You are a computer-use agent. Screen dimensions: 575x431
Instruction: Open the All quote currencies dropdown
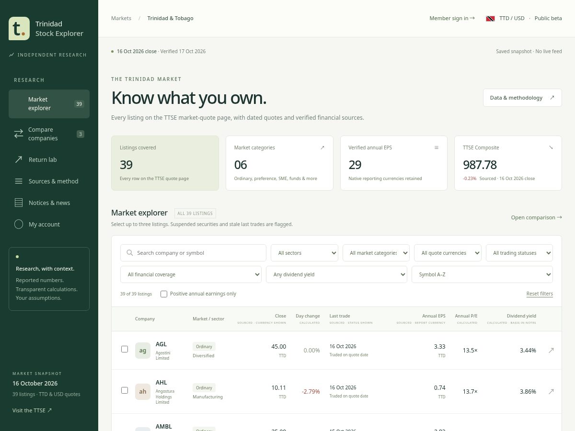pyautogui.click(x=448, y=253)
